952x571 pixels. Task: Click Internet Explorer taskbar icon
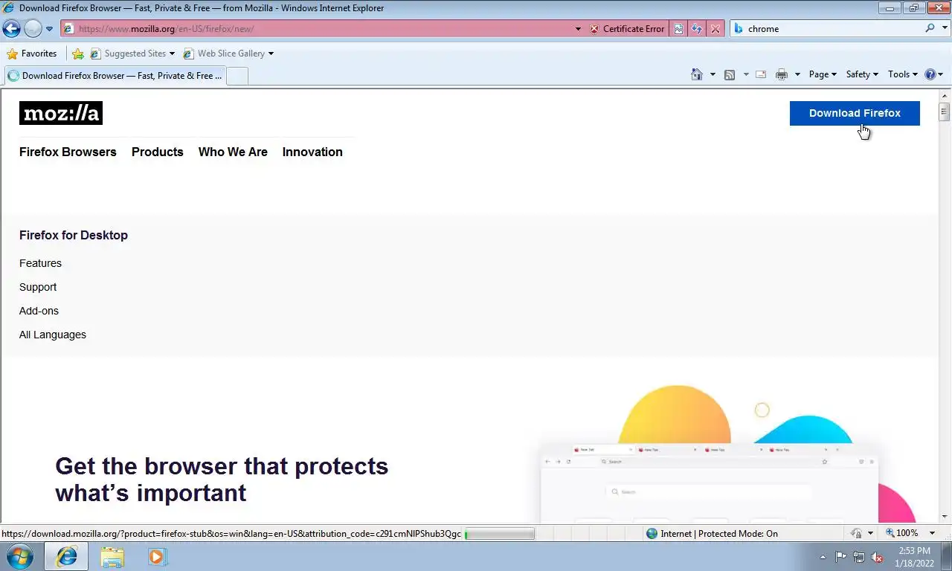tap(67, 556)
